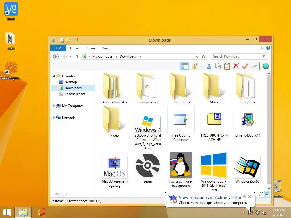The height and width of the screenshot is (218, 291).
Task: Expand chevron after My Computer breadcrumb
Action: (117, 56)
